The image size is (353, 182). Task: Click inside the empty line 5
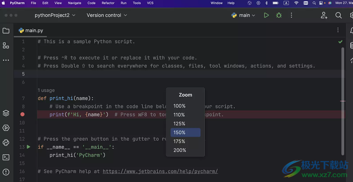180,74
